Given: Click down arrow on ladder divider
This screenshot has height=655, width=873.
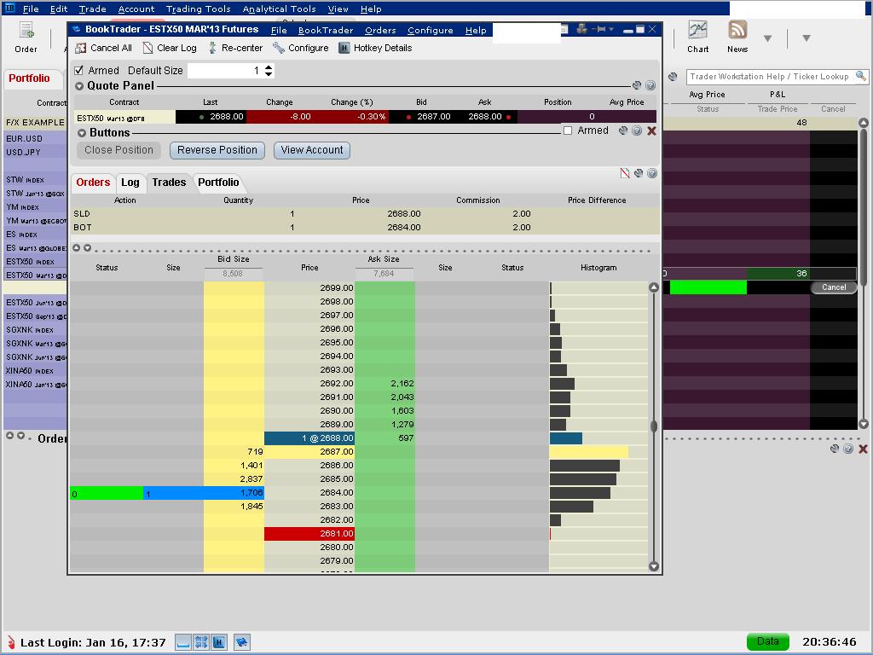Looking at the screenshot, I should 88,248.
